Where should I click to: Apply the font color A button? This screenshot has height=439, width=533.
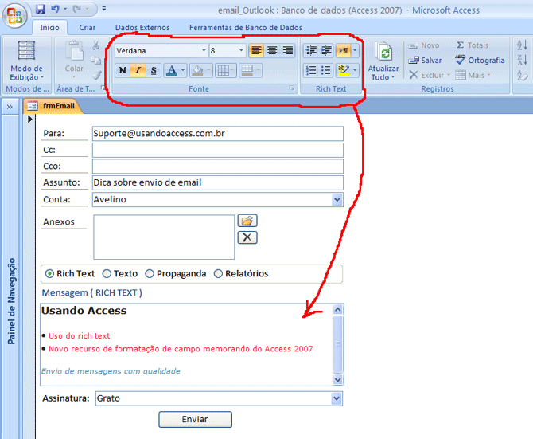point(172,70)
